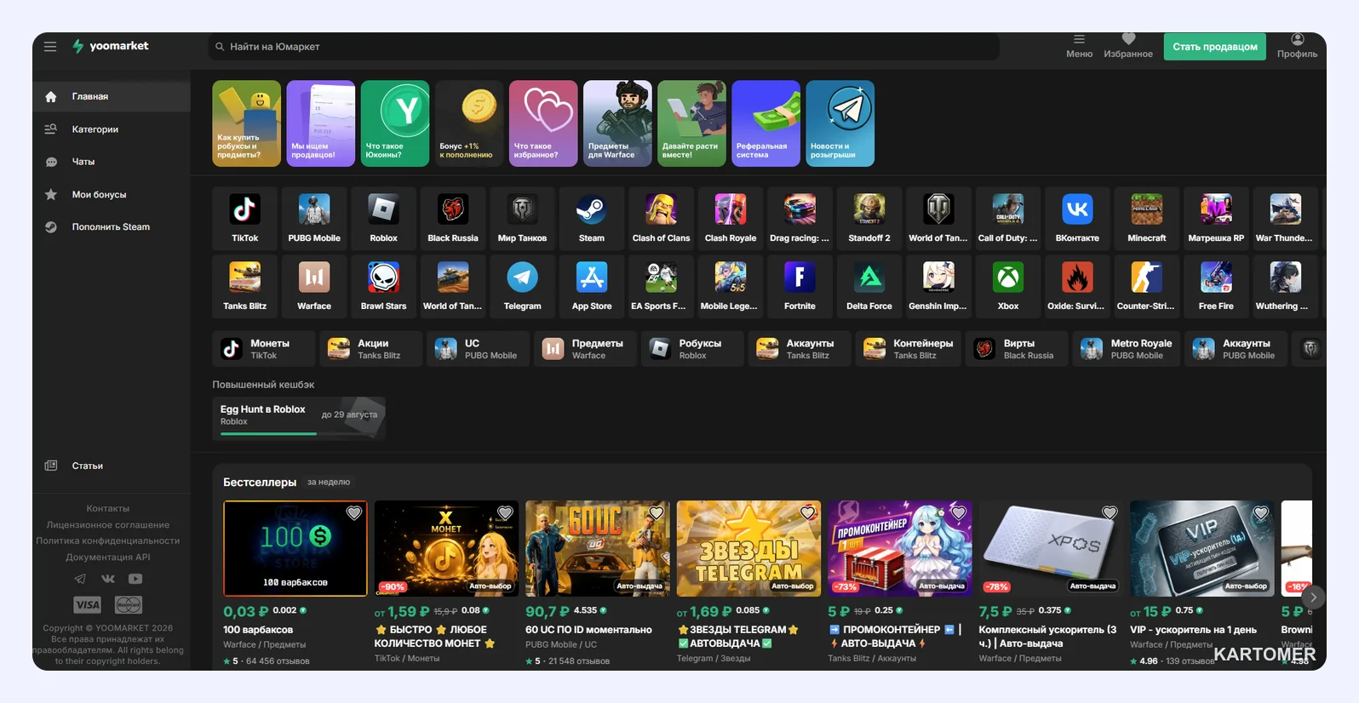Favorite the VIP ускоритель product card
This screenshot has width=1359, height=703.
click(x=1261, y=513)
